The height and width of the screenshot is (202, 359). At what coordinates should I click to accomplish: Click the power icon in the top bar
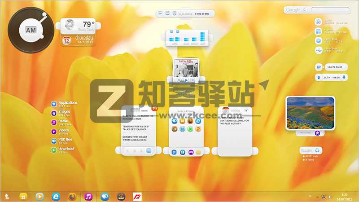click(x=175, y=13)
